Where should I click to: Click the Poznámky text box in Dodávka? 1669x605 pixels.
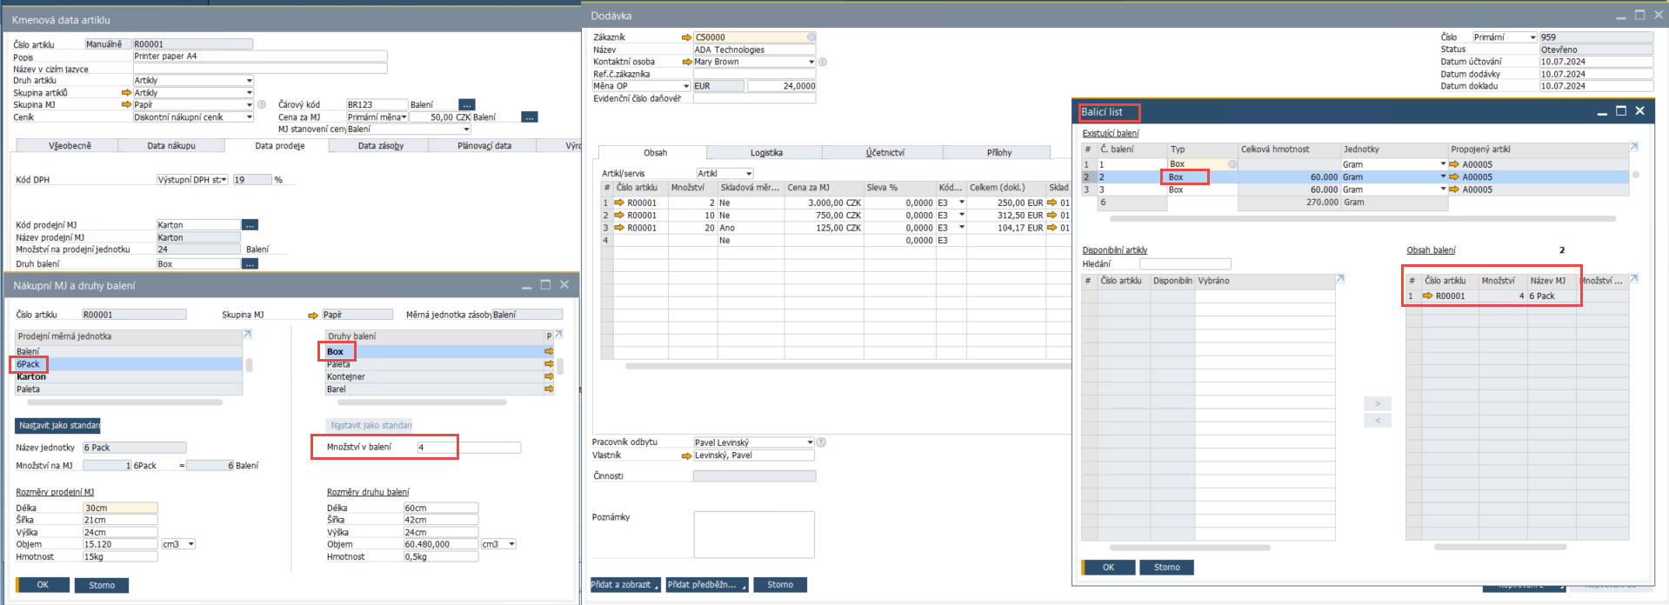coord(754,535)
